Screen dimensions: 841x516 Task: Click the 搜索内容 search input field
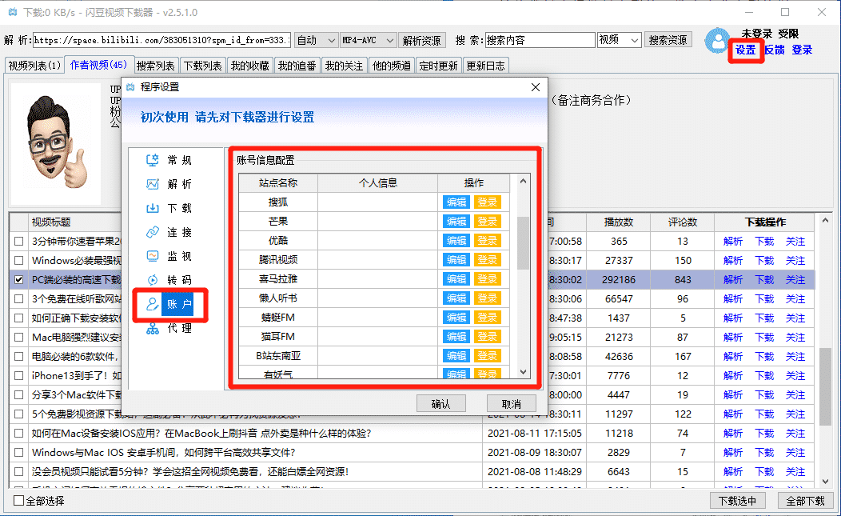click(540, 40)
